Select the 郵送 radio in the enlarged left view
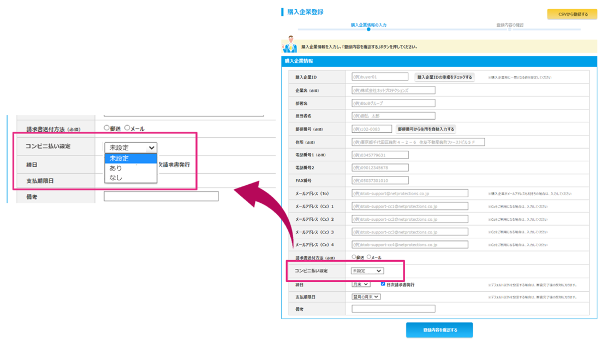The height and width of the screenshot is (341, 613). [106, 128]
